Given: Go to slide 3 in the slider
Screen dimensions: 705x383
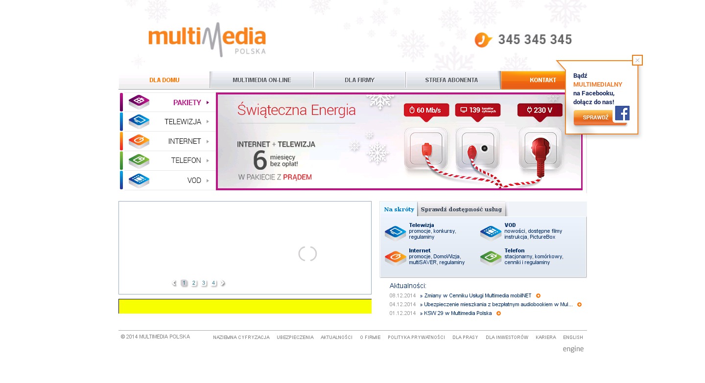Looking at the screenshot, I should coord(204,283).
